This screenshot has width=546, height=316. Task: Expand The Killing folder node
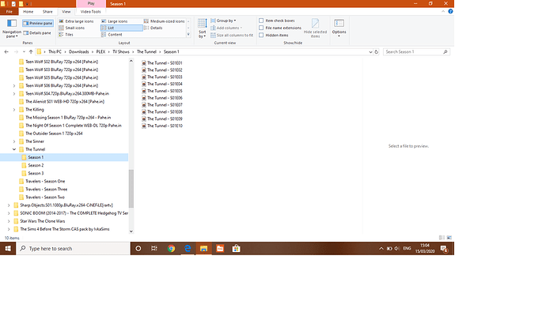(x=14, y=110)
